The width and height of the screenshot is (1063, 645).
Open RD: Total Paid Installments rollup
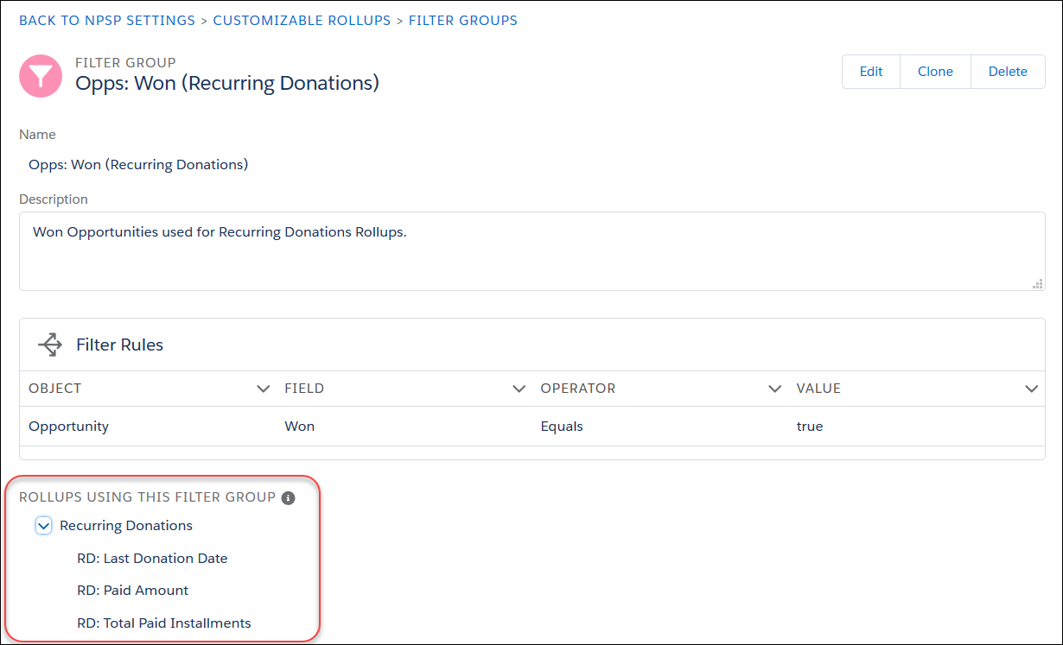[164, 623]
